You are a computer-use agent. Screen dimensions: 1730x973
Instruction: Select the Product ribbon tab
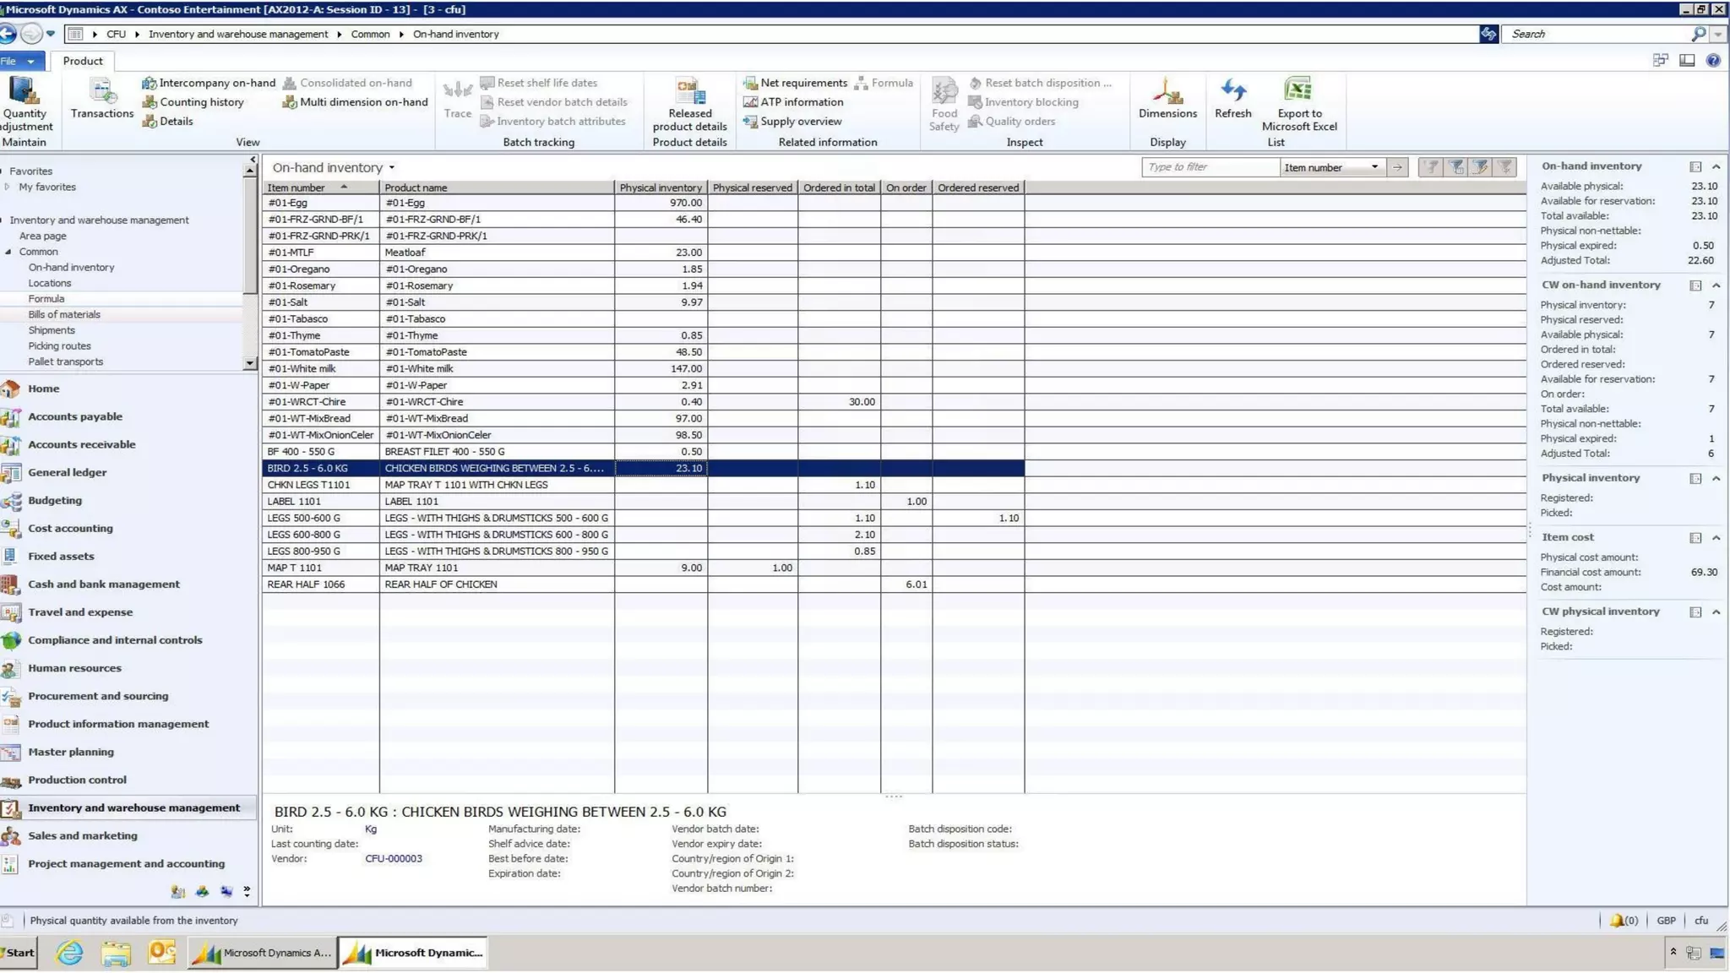tap(83, 61)
